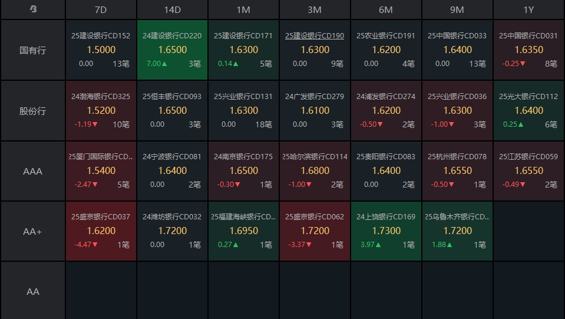Click the 1.6100 yield value
The width and height of the screenshot is (565, 319).
(x=315, y=110)
